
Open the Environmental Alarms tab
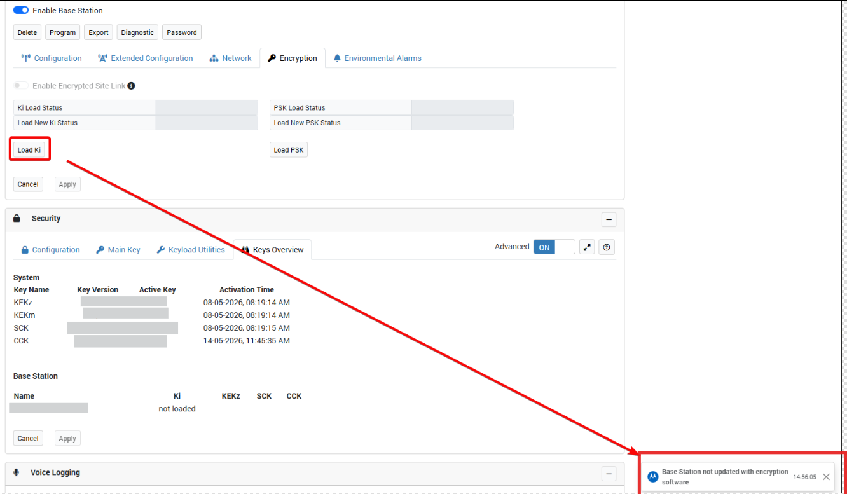coord(378,58)
